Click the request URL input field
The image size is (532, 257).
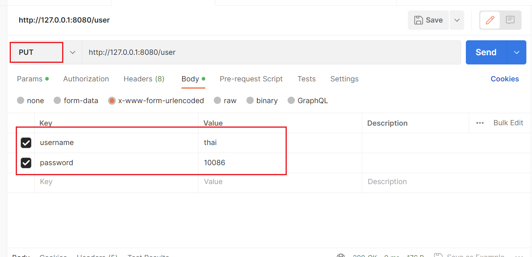(x=271, y=52)
